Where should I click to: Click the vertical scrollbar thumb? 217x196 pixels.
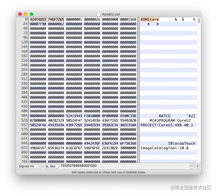click(199, 21)
